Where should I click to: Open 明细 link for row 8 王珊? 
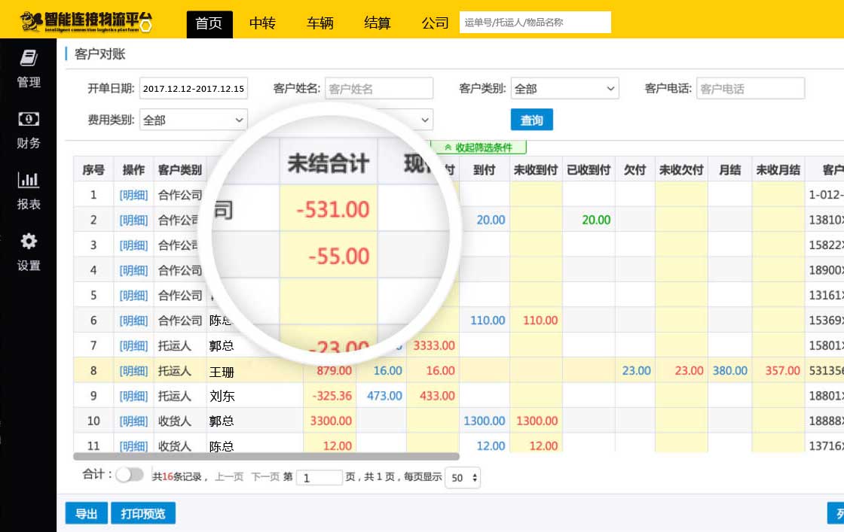click(x=133, y=371)
